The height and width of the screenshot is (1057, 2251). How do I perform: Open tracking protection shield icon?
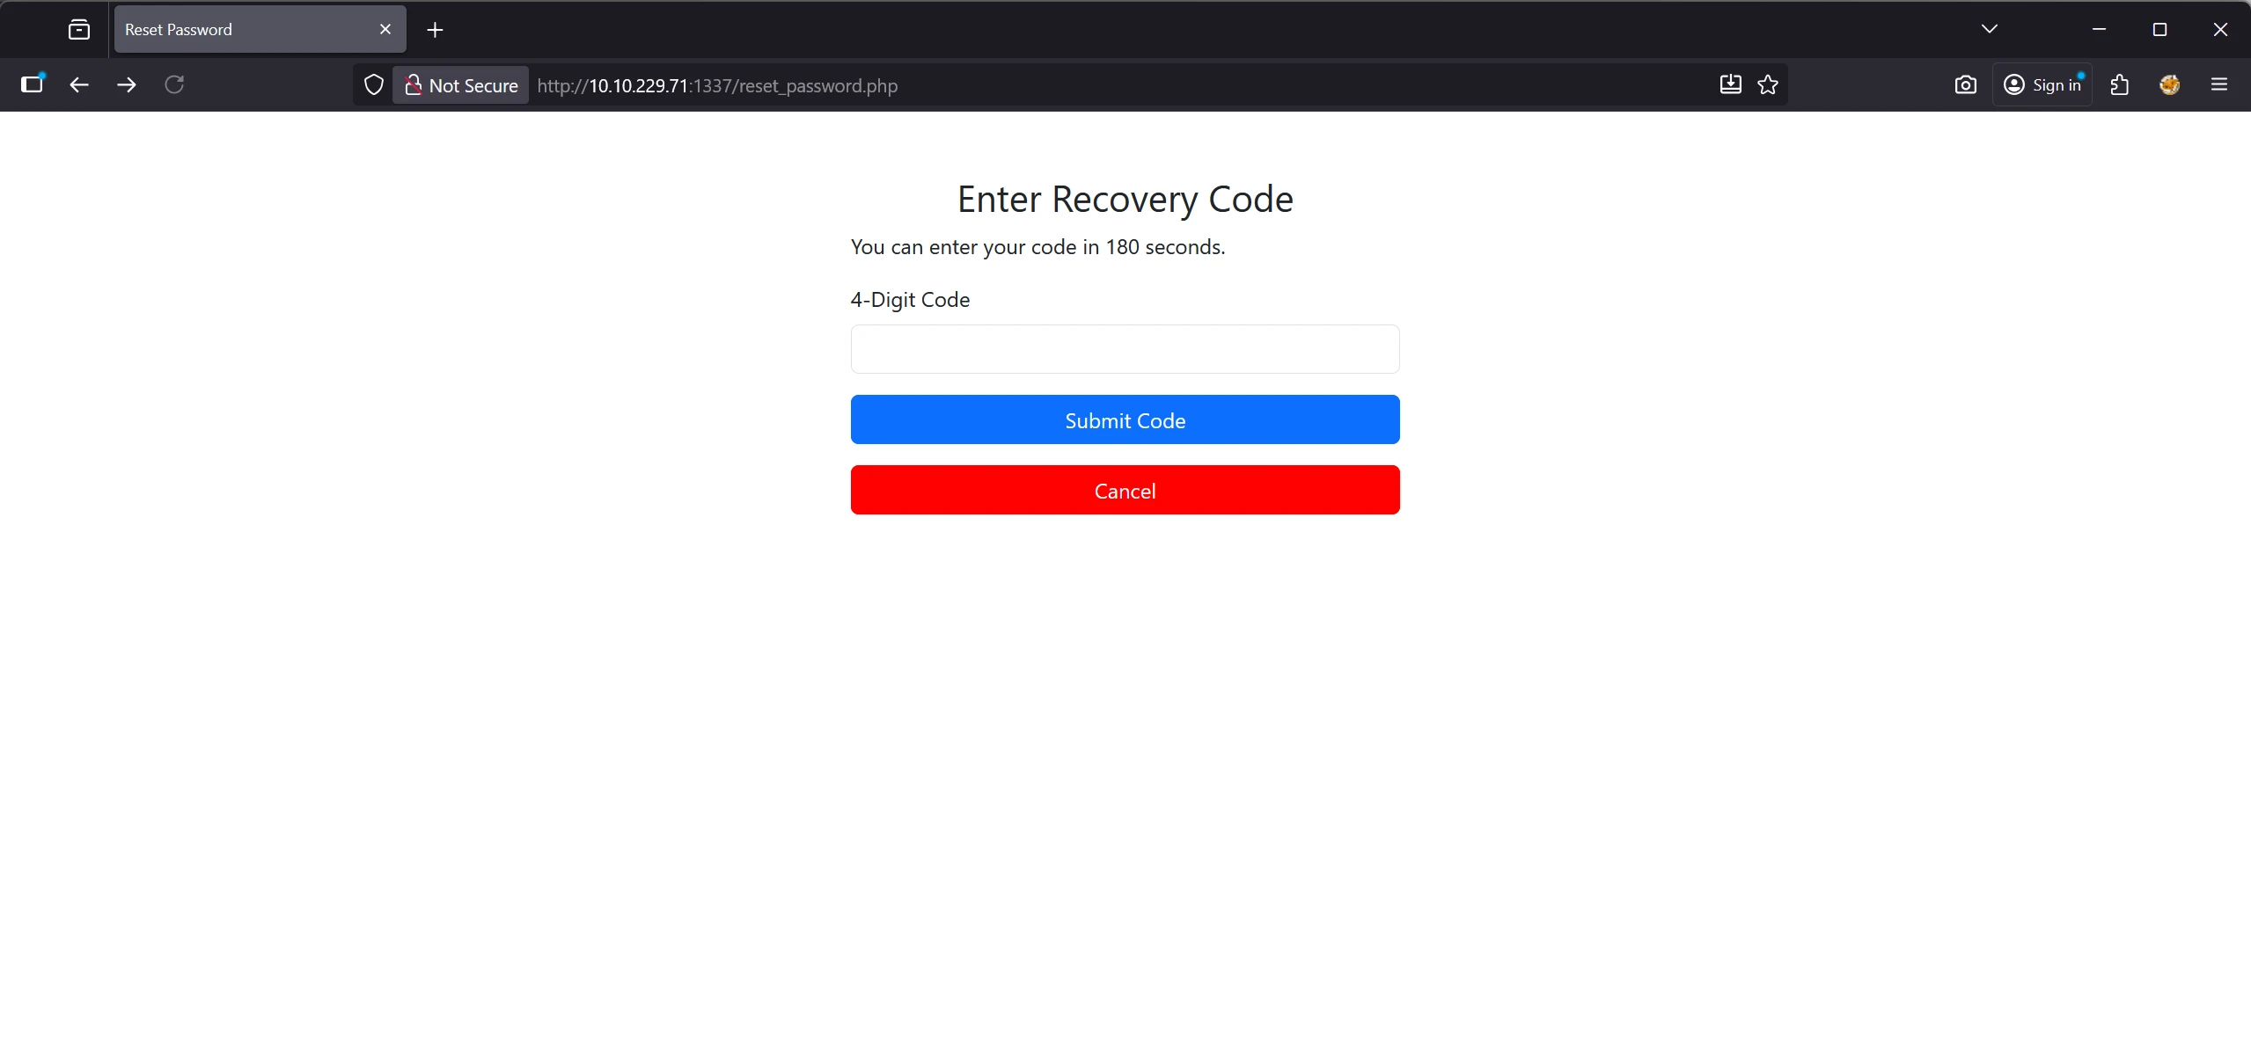click(x=374, y=85)
